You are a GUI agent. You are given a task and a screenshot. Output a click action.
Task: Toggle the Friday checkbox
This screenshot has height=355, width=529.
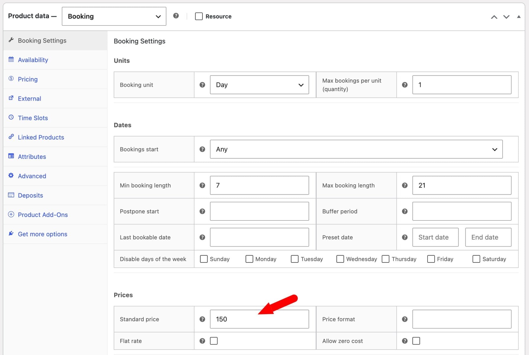click(x=431, y=259)
